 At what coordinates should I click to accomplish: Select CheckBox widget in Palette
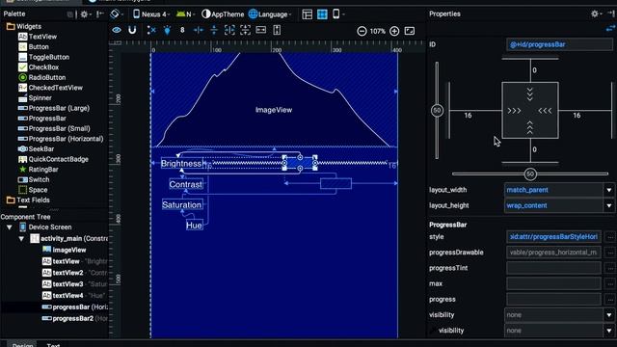point(39,67)
